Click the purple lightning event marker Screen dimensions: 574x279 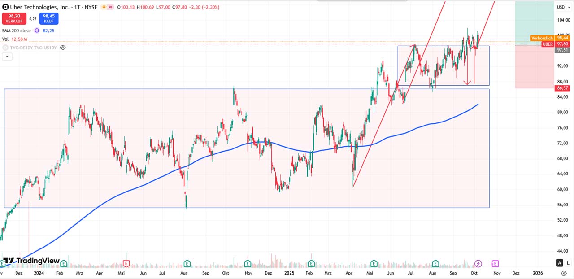click(478, 263)
